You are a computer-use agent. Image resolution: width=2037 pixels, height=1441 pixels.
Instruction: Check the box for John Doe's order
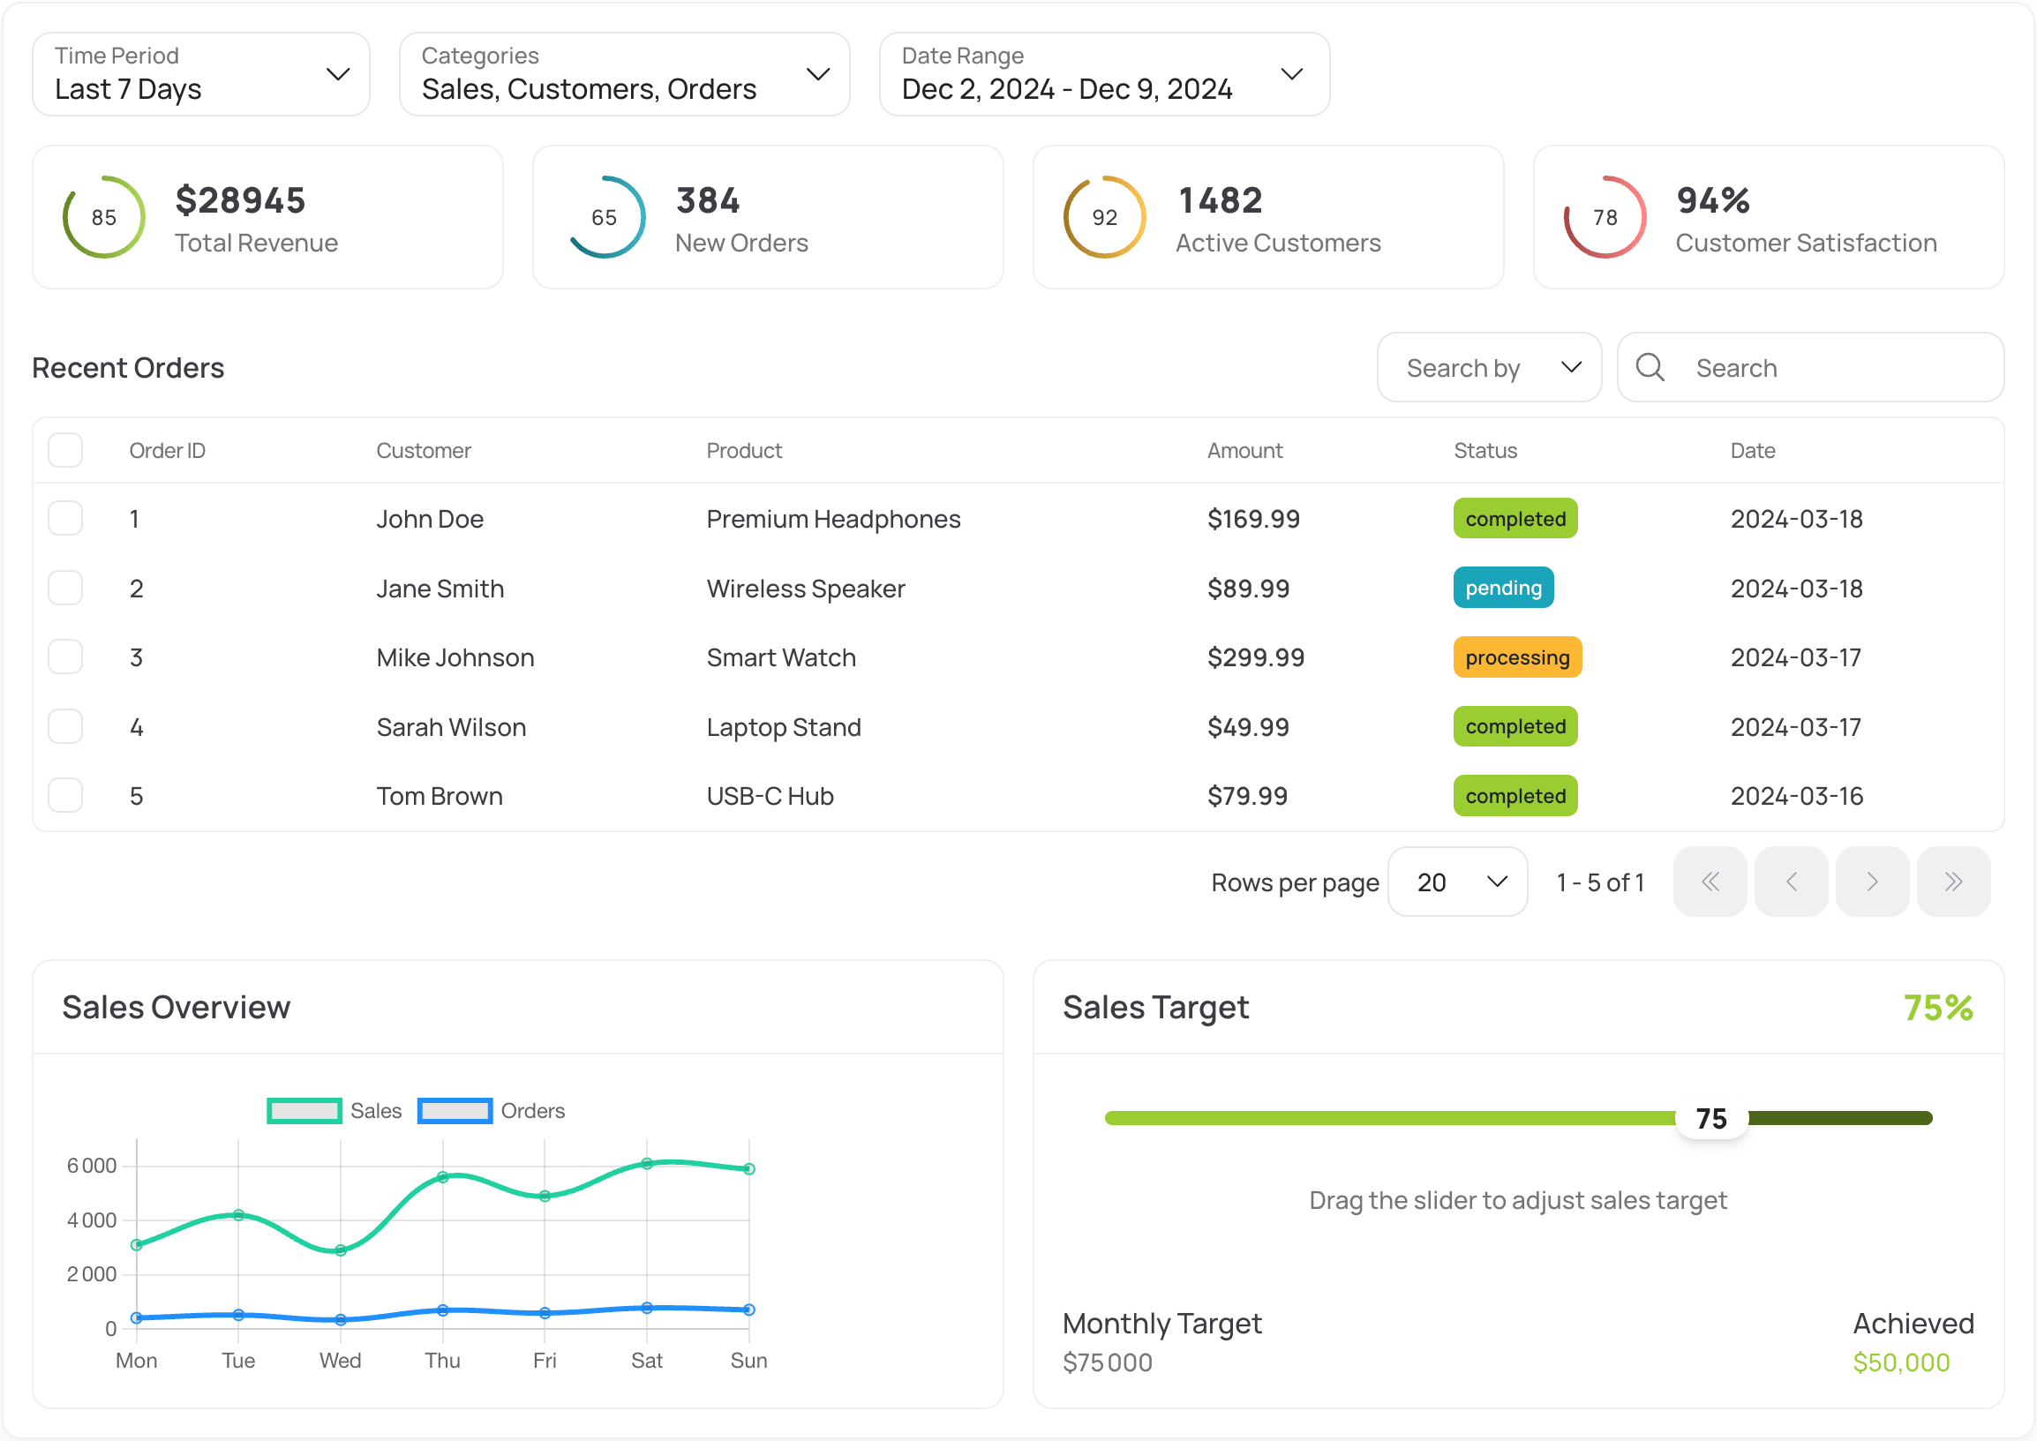pyautogui.click(x=65, y=518)
